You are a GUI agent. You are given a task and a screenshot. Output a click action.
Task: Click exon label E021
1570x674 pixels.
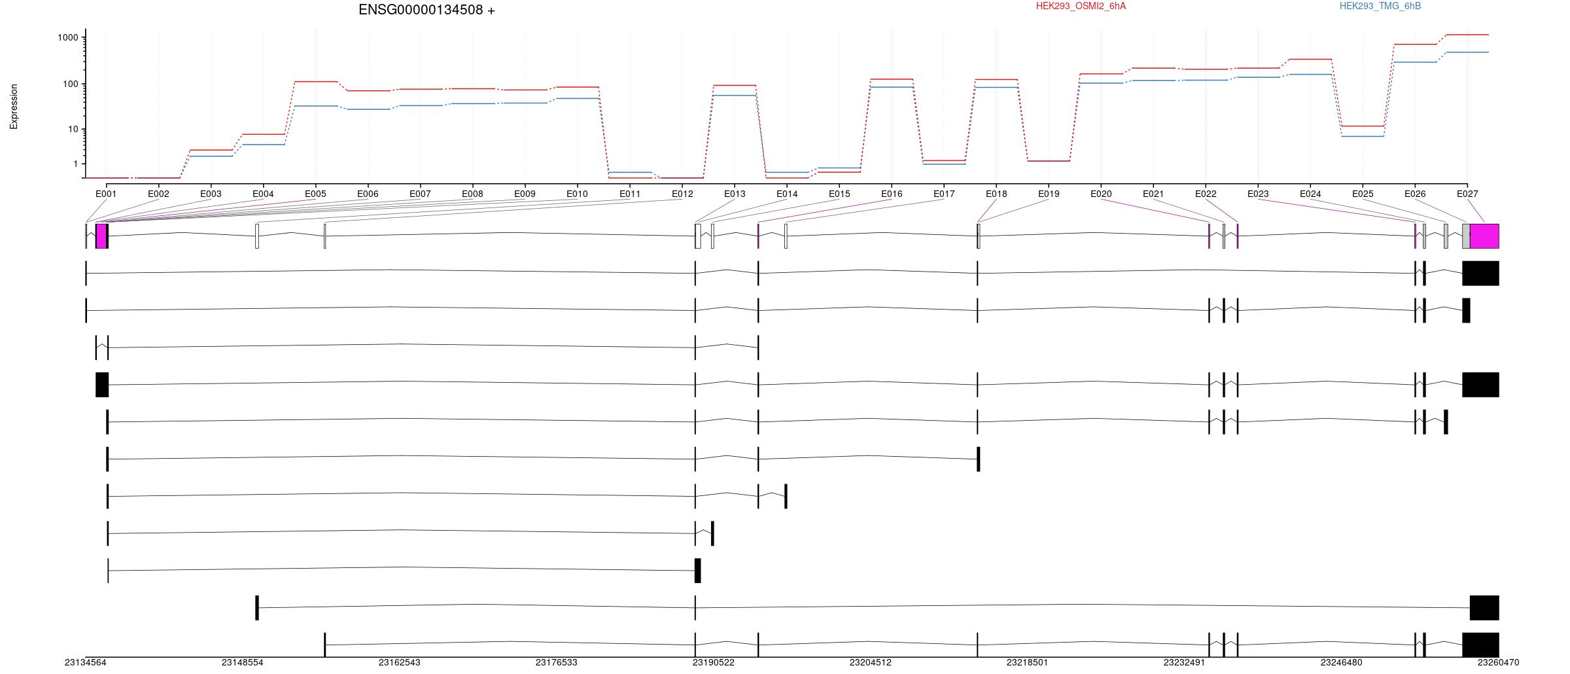pos(1153,194)
